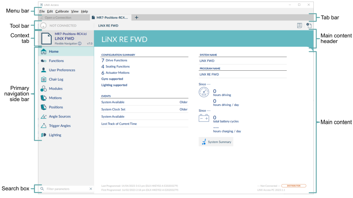Add a new tab with plus button
353x198 pixels.
click(136, 18)
